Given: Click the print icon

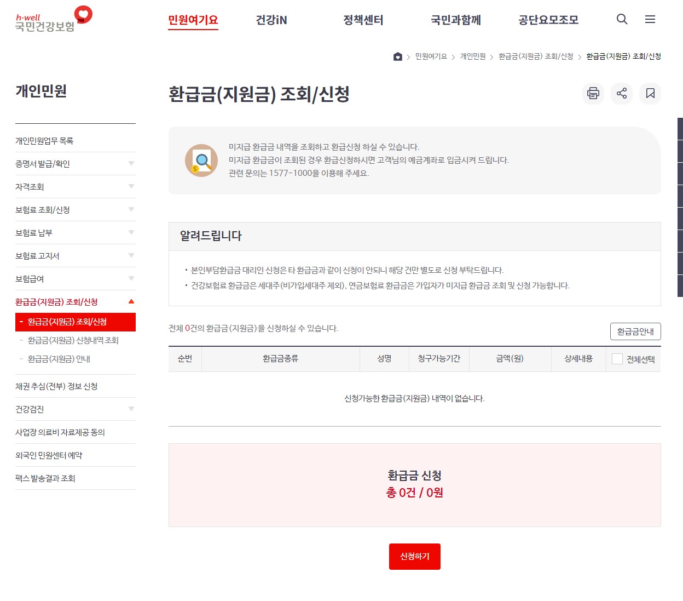Looking at the screenshot, I should pos(593,94).
